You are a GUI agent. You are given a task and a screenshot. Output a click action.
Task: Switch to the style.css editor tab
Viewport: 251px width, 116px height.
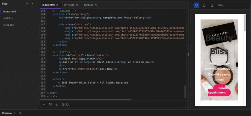pyautogui.click(x=69, y=5)
